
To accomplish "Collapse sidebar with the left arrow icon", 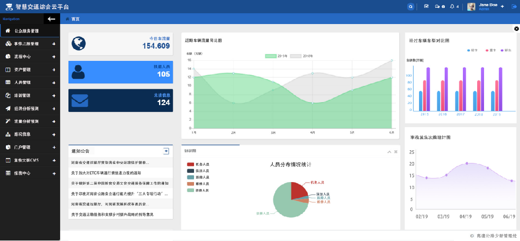I will pos(51,19).
